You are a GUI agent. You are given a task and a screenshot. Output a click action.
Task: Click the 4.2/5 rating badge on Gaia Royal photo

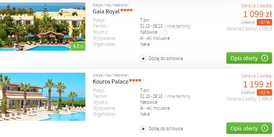point(78,46)
